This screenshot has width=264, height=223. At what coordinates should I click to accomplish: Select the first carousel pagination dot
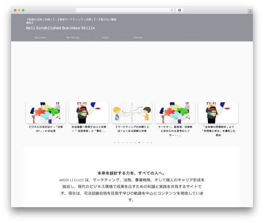coord(115,143)
